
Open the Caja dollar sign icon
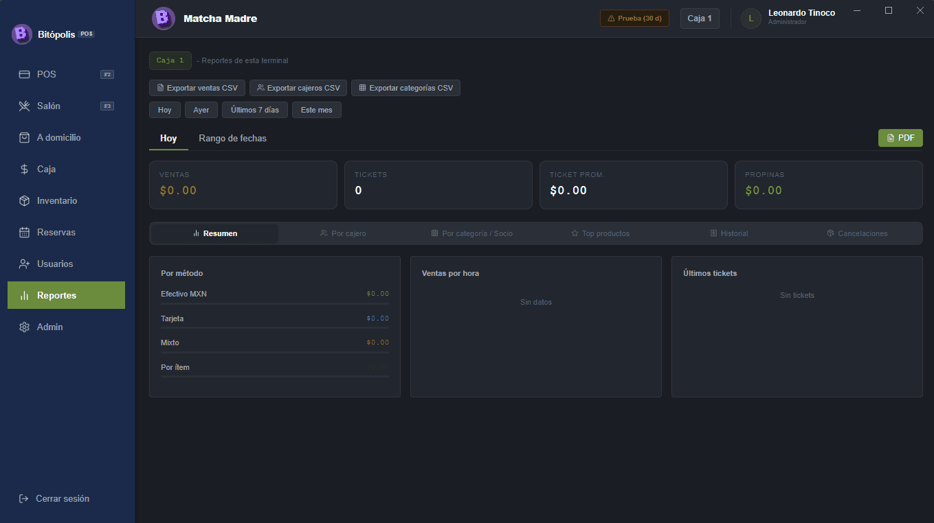24,169
